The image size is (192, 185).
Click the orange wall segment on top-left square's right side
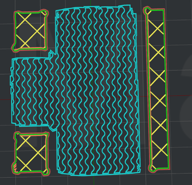[46, 30]
